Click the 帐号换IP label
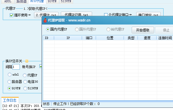 coord(29,67)
